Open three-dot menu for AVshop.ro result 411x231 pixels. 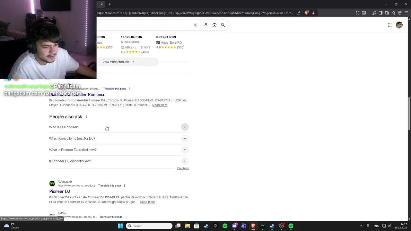pos(125,186)
